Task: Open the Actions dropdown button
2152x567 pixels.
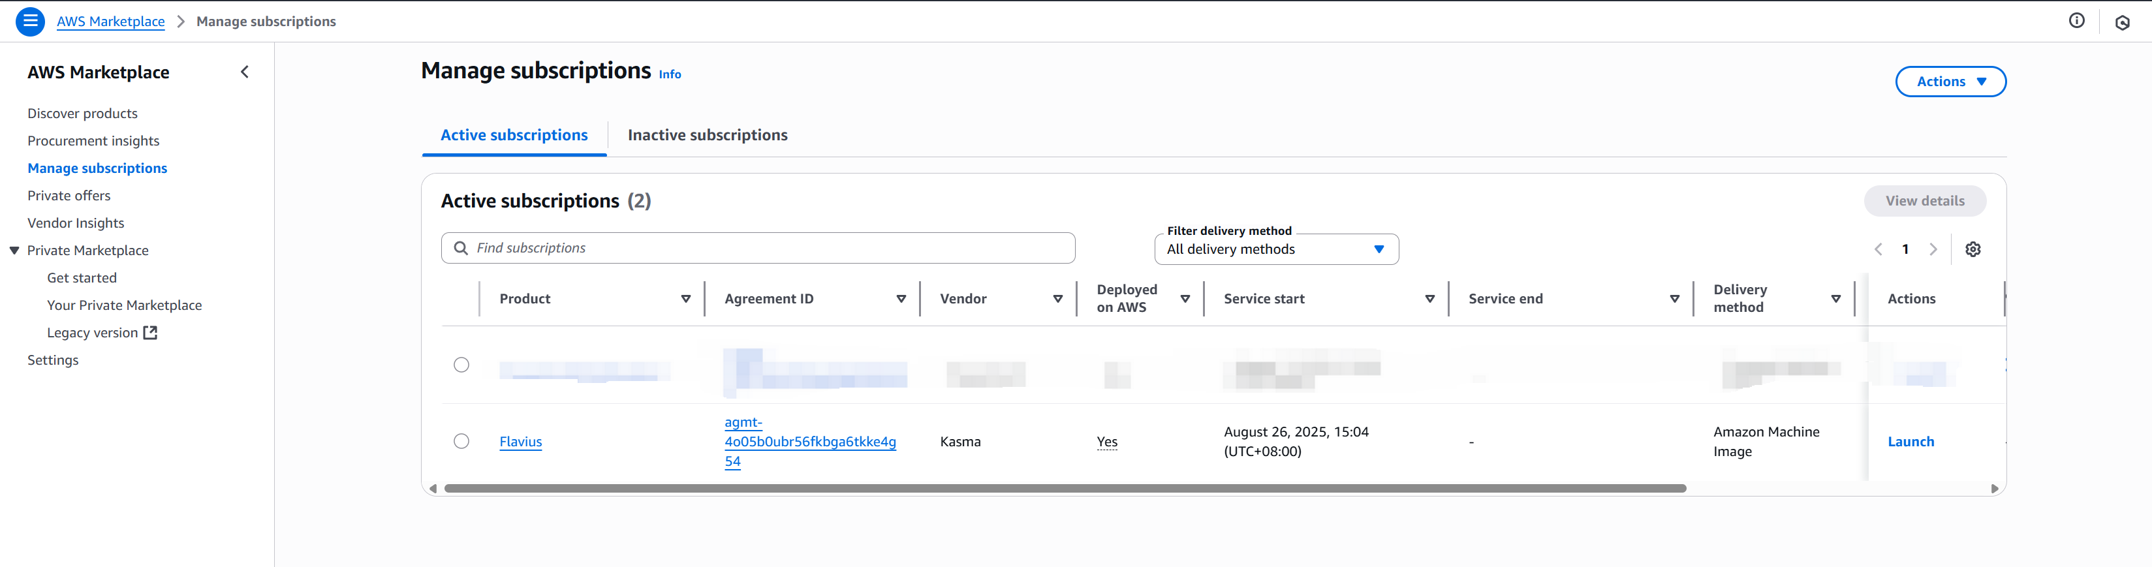Action: (x=1950, y=82)
